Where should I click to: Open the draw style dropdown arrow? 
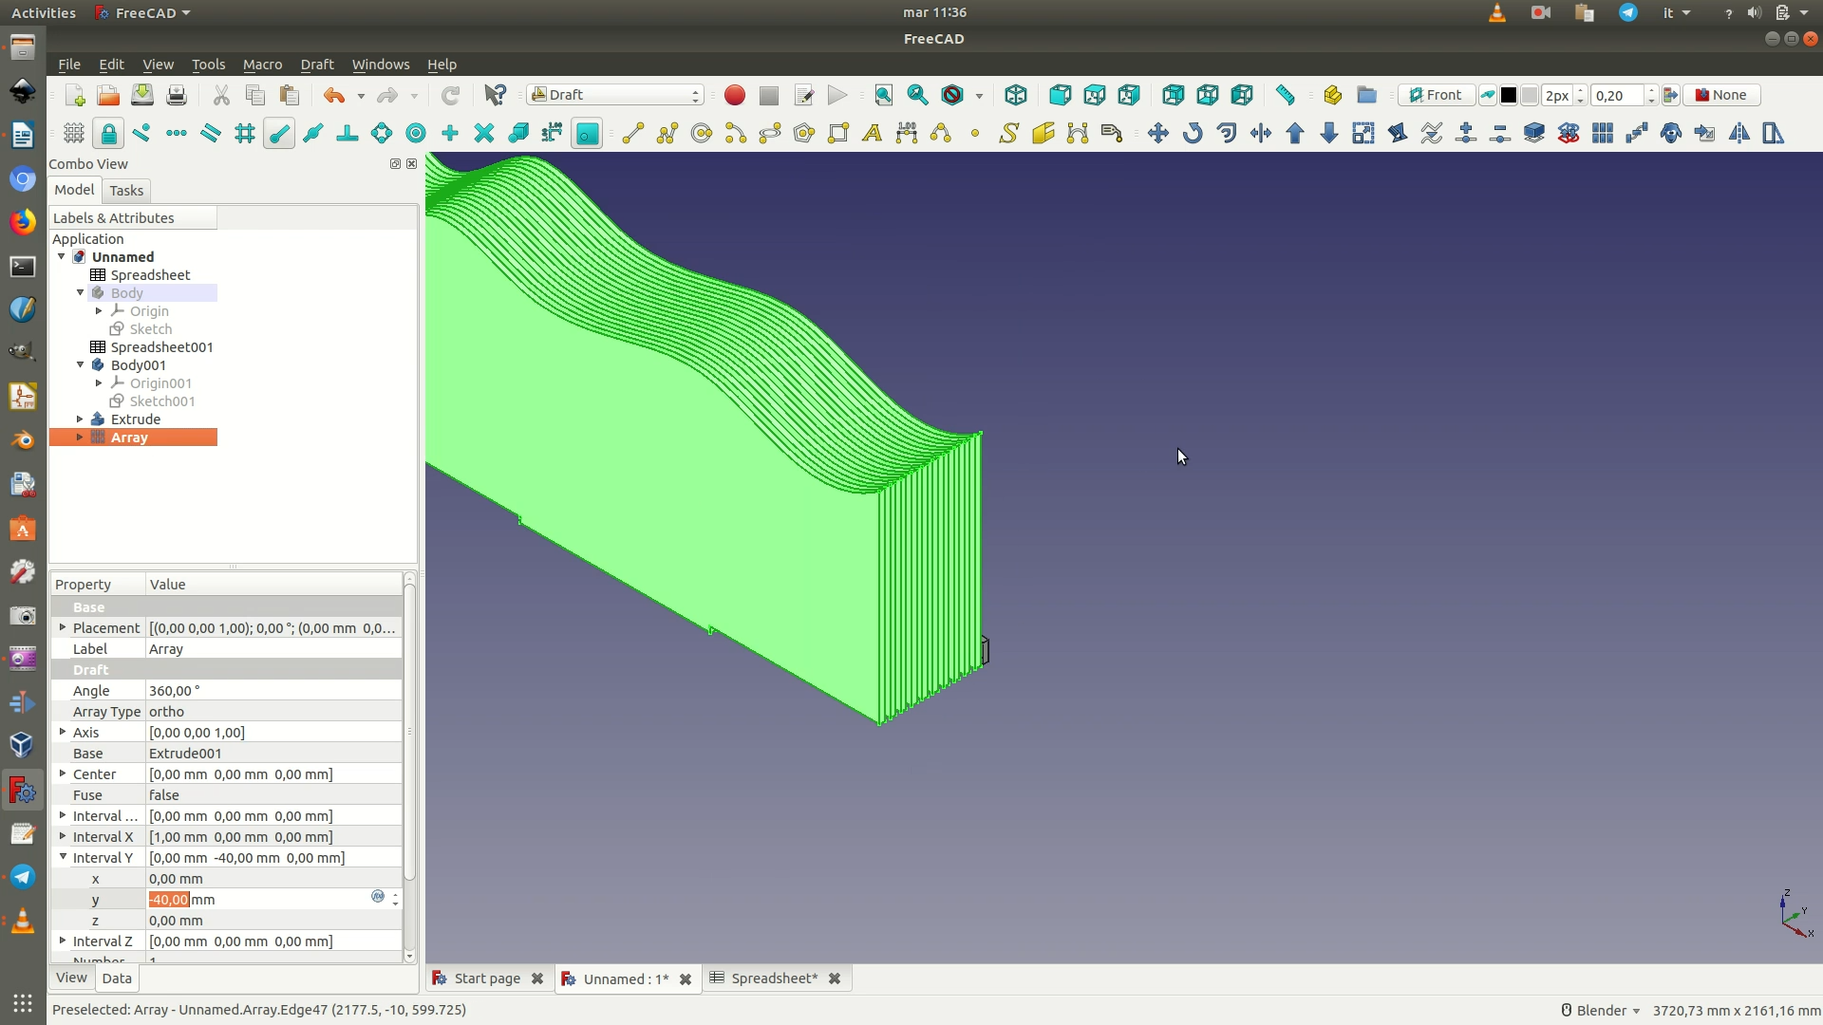pos(979,96)
